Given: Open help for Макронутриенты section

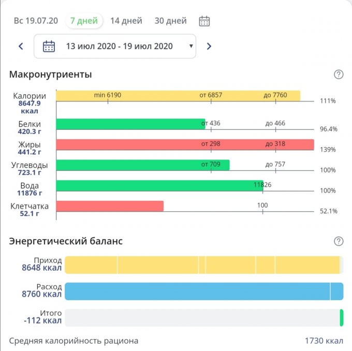Looking at the screenshot, I should [339, 75].
